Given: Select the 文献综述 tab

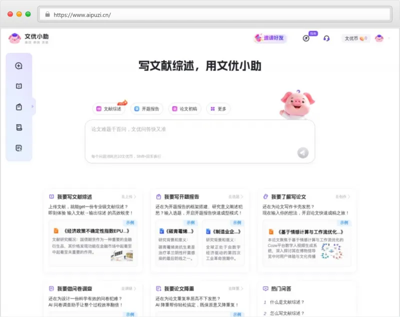Looking at the screenshot, I should [x=109, y=108].
